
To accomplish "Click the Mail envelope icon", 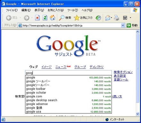I will pos(108,18).
